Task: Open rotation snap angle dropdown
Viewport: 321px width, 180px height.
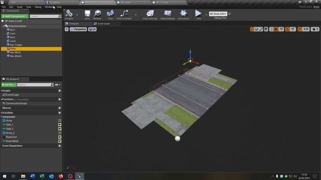Action: 293,29
